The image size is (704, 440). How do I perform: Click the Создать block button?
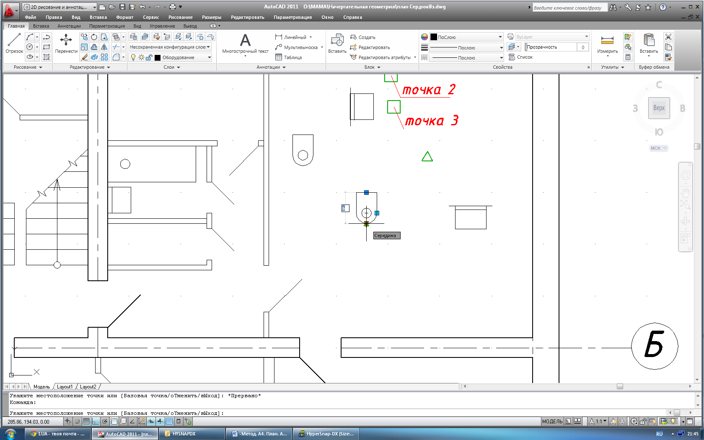point(363,37)
